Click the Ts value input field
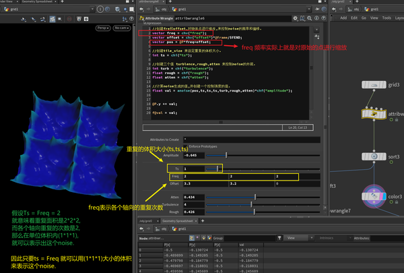404x273 pixels. pyautogui.click(x=193, y=168)
